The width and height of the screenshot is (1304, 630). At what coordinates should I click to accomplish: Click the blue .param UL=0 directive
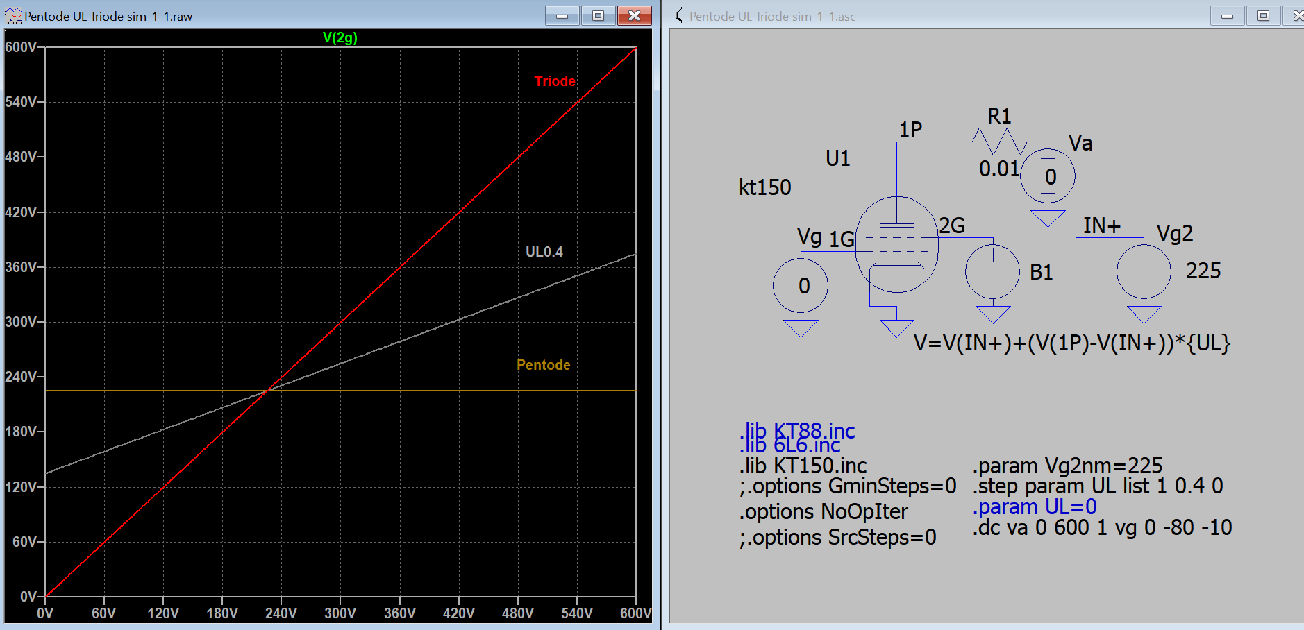point(1035,507)
